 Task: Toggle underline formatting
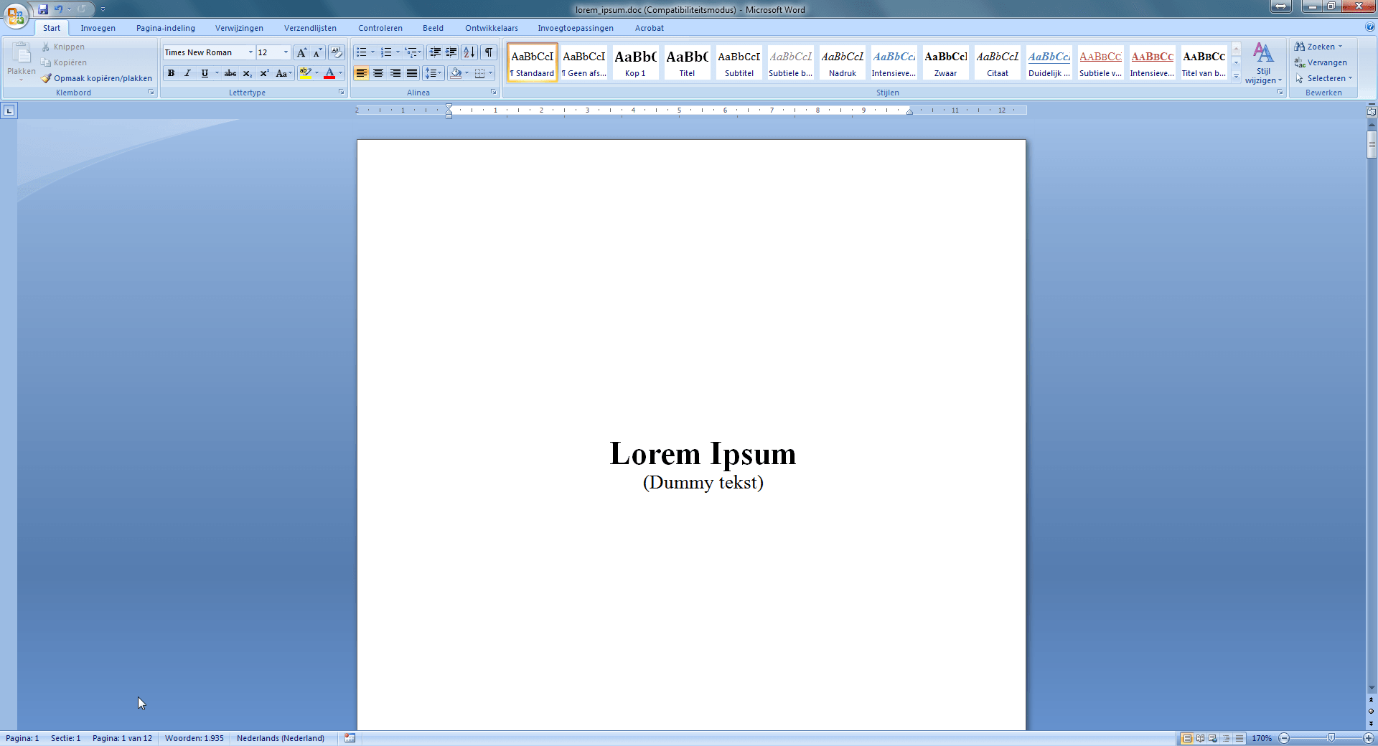(205, 73)
